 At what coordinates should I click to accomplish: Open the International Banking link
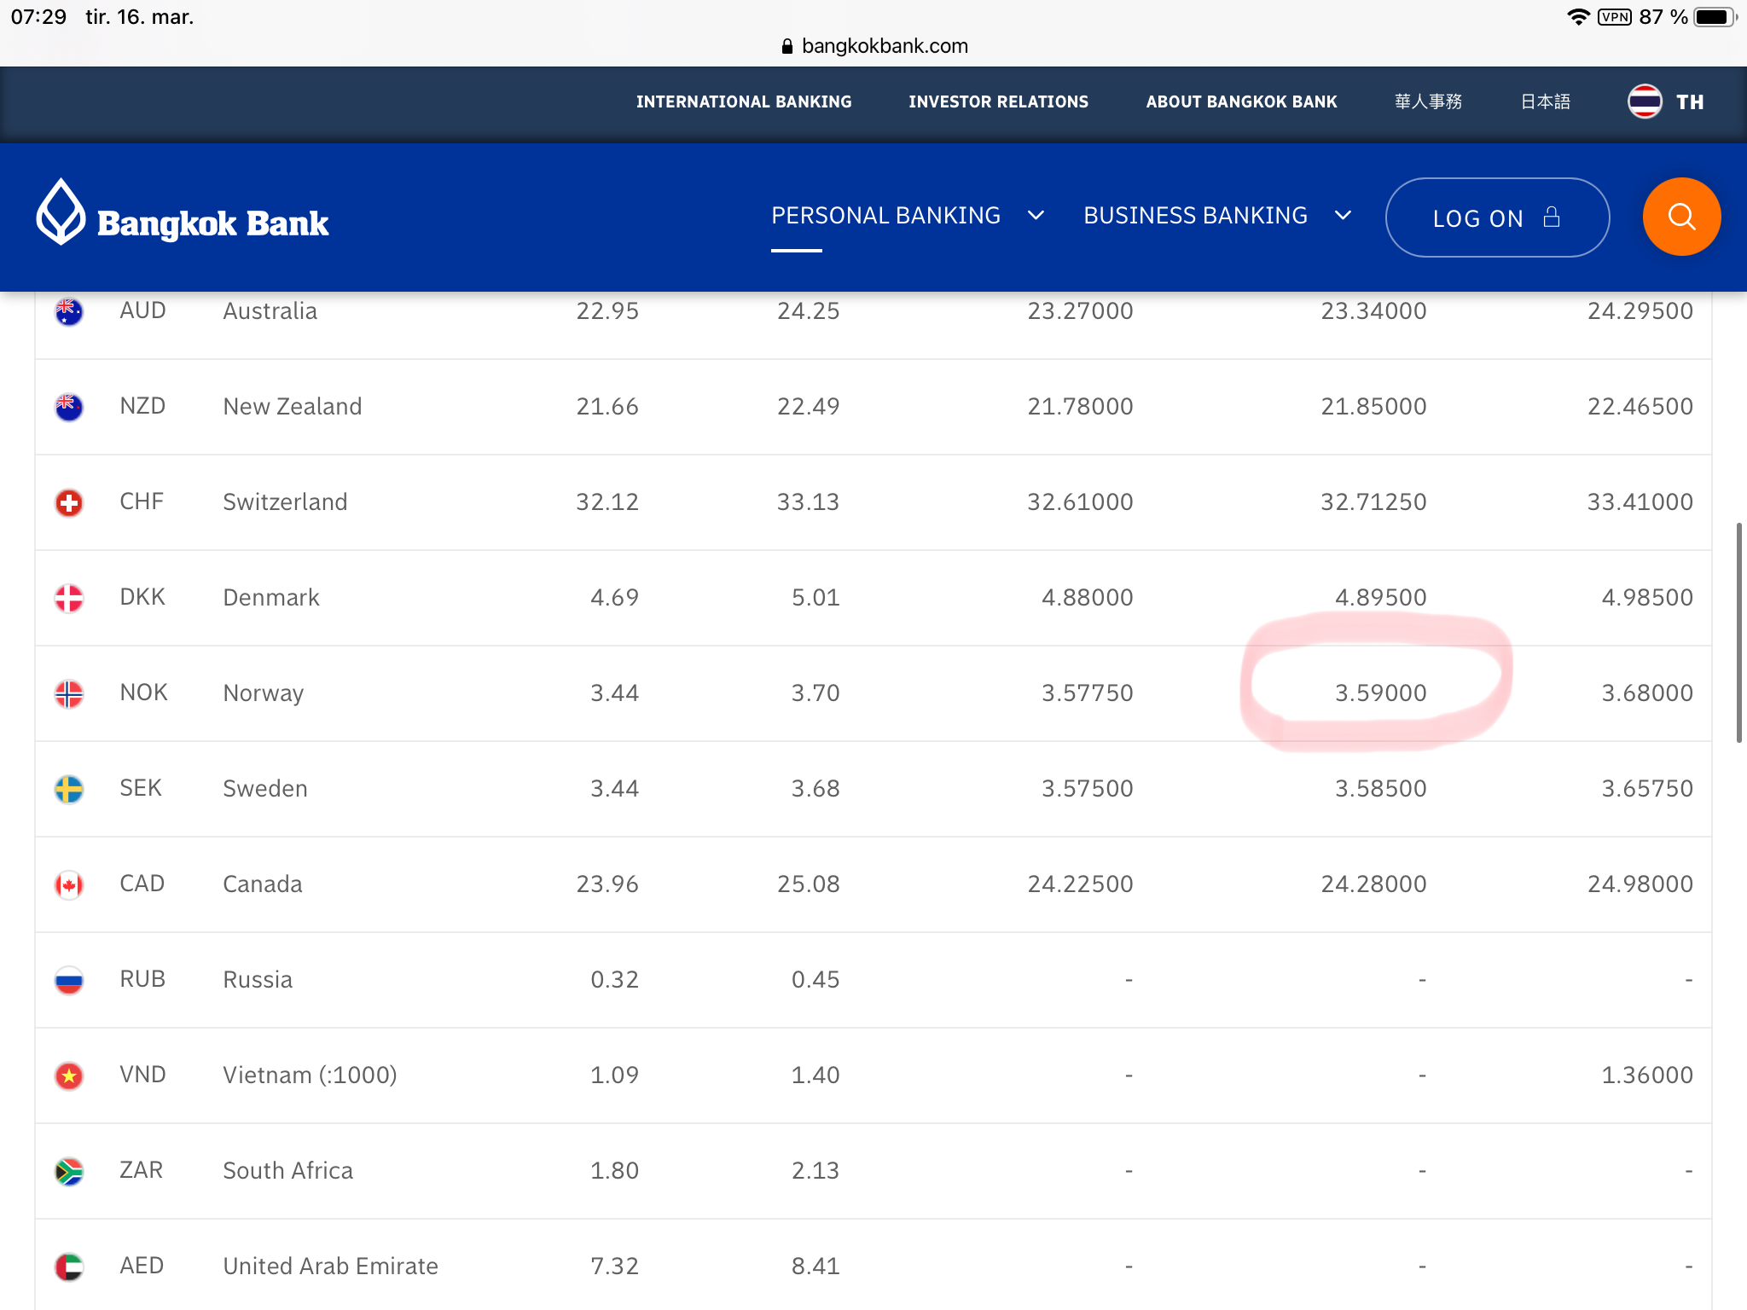click(x=743, y=101)
